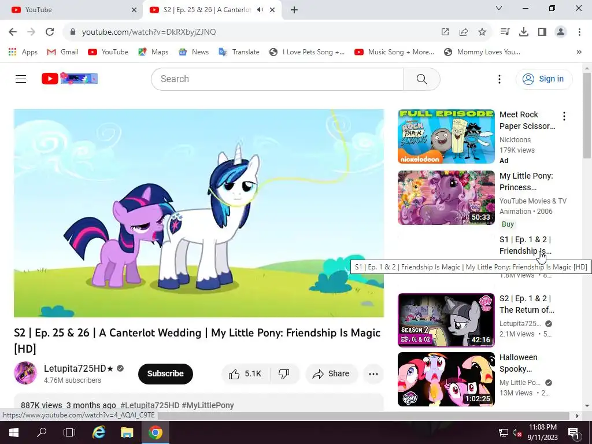
Task: Open media controls in Chrome toolbar
Action: point(505,32)
